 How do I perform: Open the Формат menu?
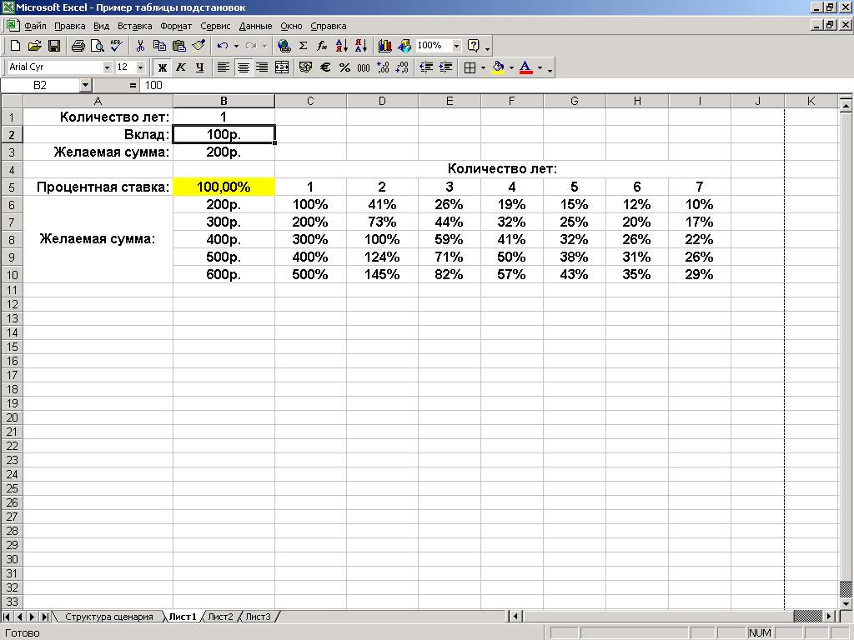[176, 26]
